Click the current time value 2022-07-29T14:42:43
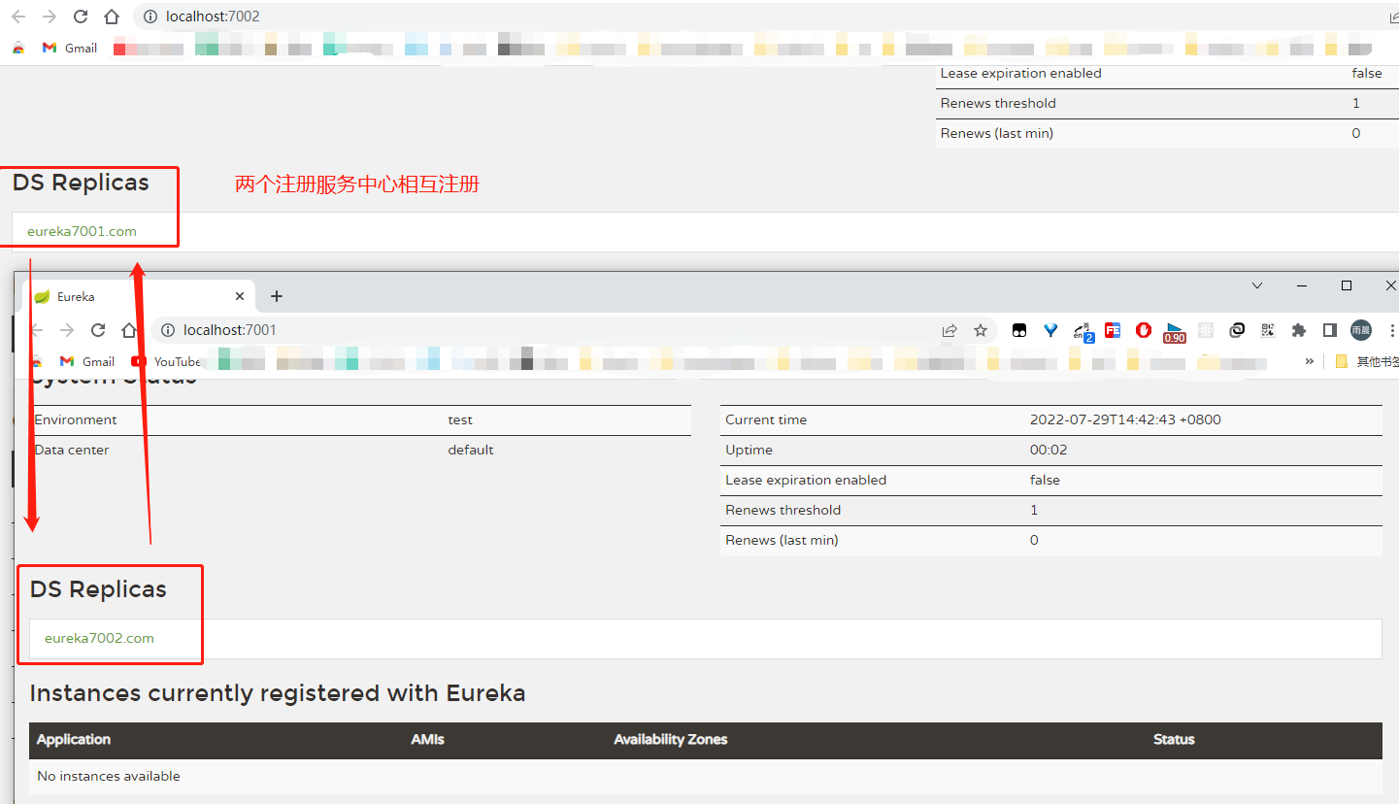This screenshot has height=804, width=1399. [1125, 419]
